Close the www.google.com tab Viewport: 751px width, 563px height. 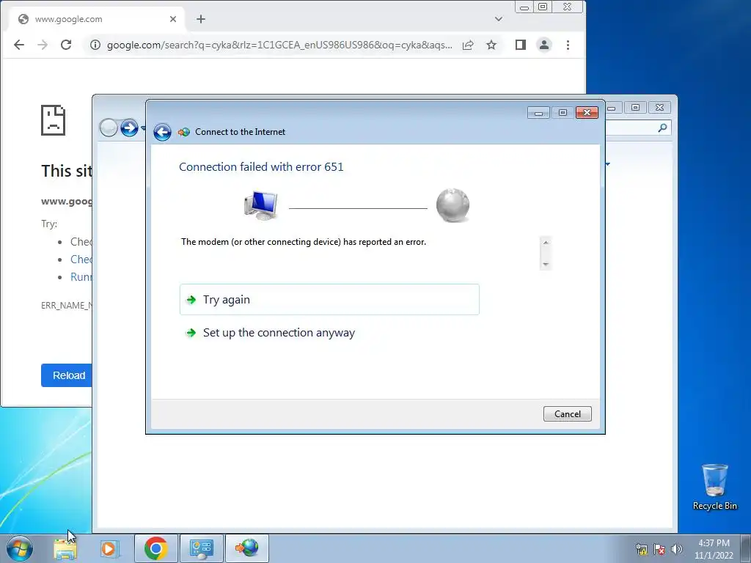(x=173, y=19)
